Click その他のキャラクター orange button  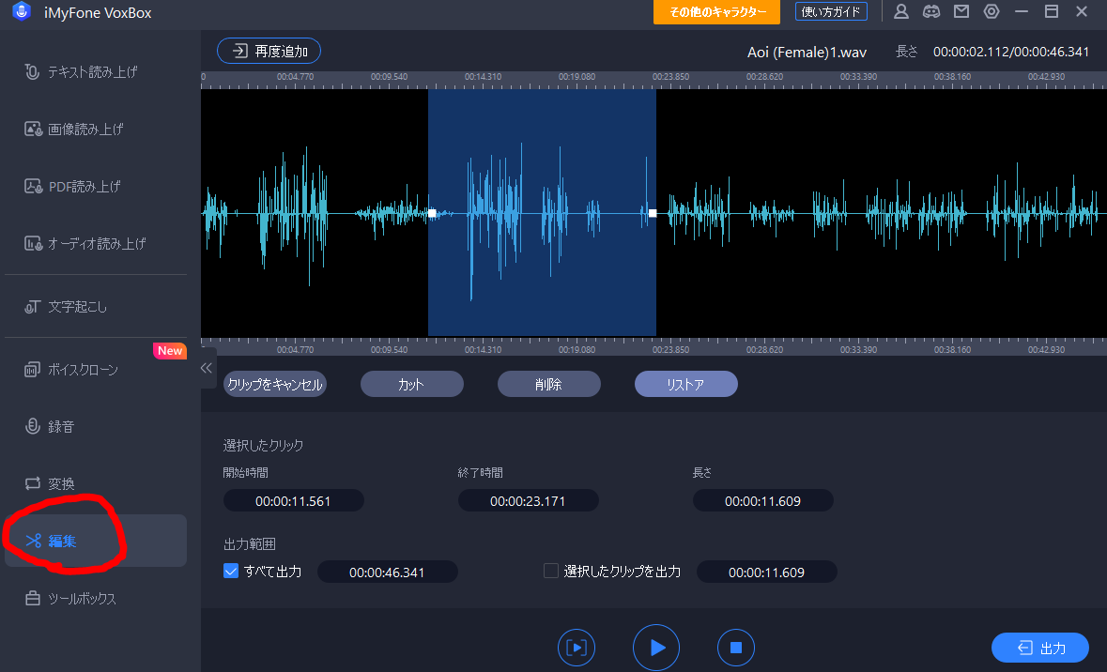[716, 12]
